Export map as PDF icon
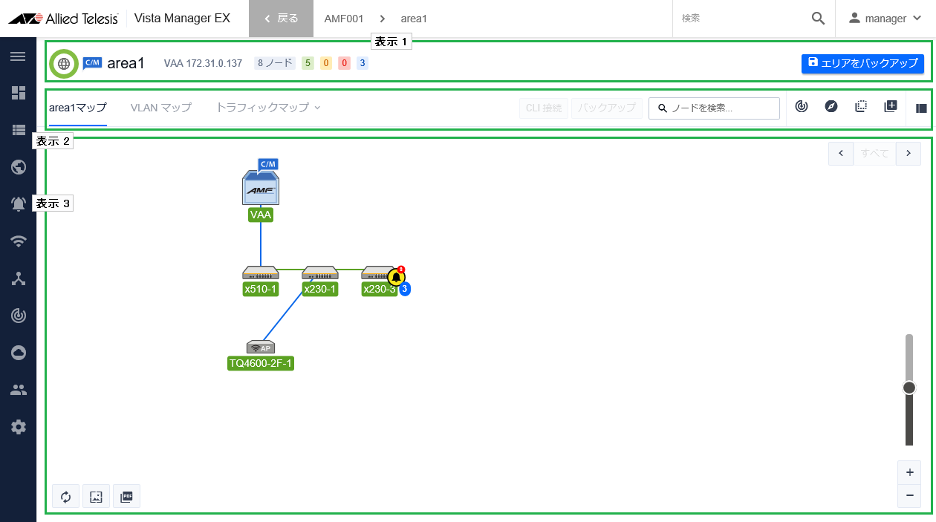The width and height of the screenshot is (936, 522). pyautogui.click(x=126, y=496)
